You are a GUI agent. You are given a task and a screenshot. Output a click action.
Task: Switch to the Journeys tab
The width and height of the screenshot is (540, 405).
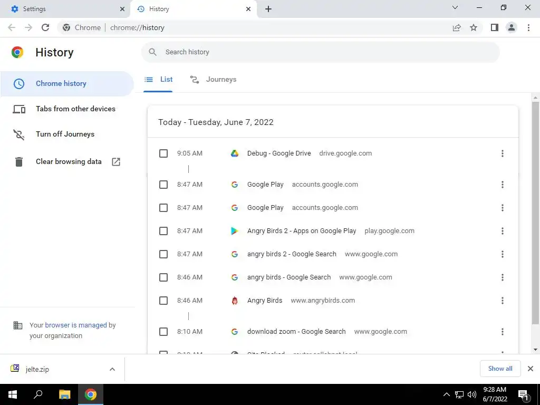tap(213, 80)
